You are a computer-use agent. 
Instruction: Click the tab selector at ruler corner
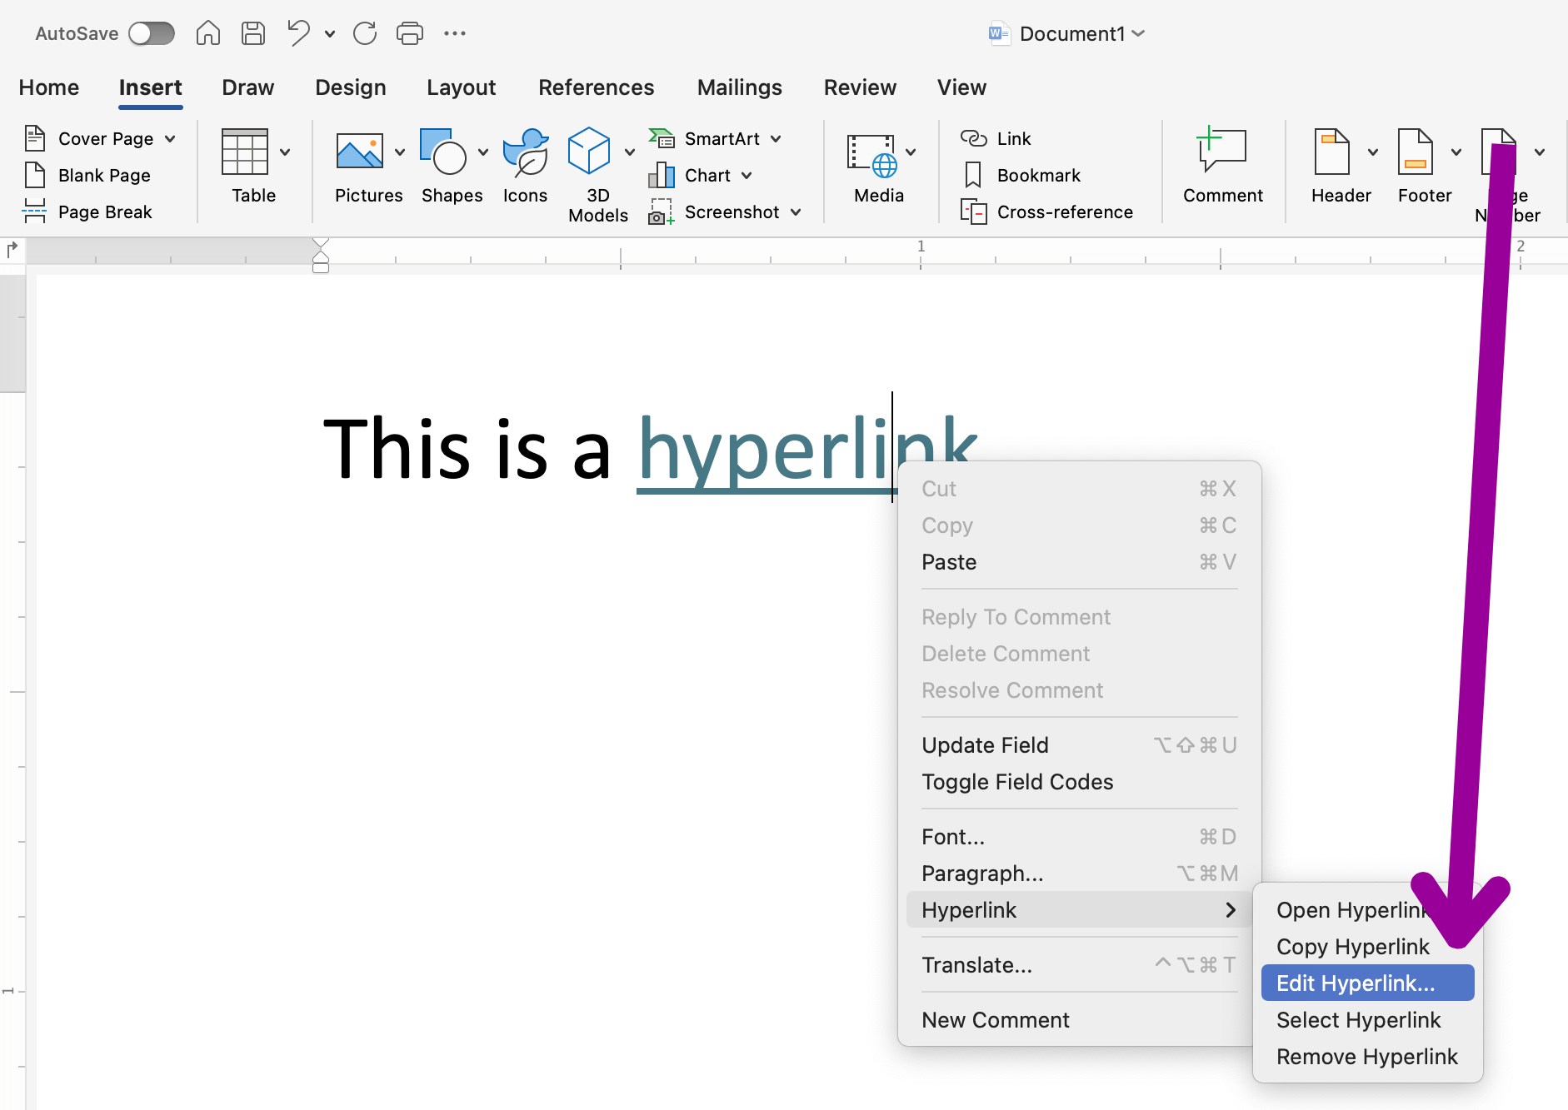click(12, 248)
